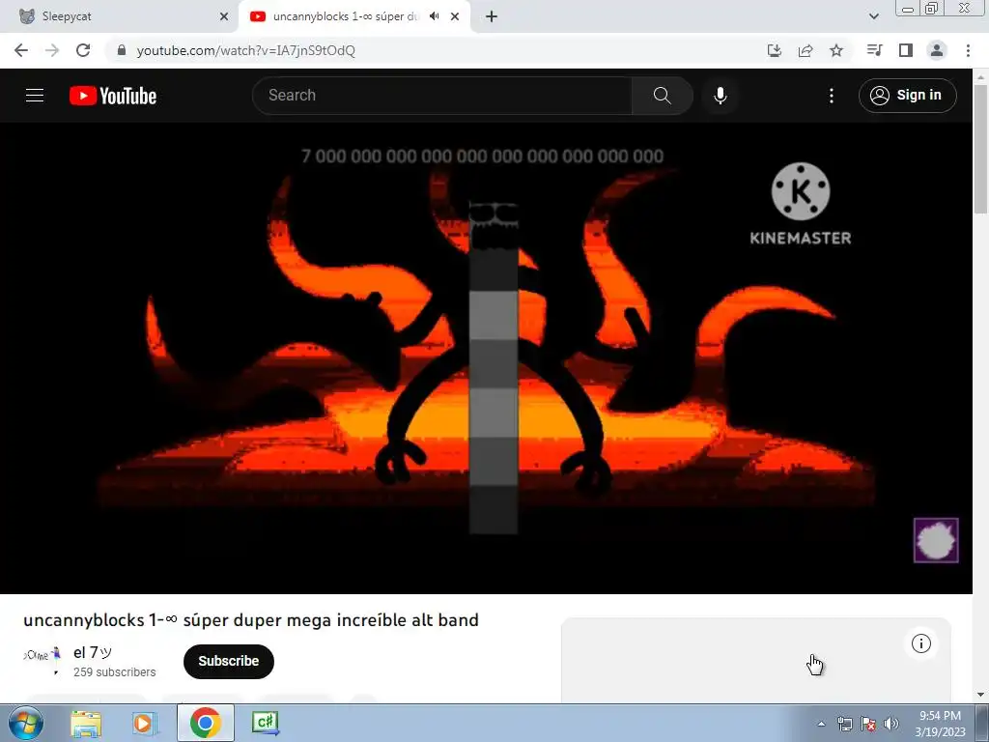The width and height of the screenshot is (989, 742).
Task: Open Chrome three-dot menu
Action: click(968, 50)
